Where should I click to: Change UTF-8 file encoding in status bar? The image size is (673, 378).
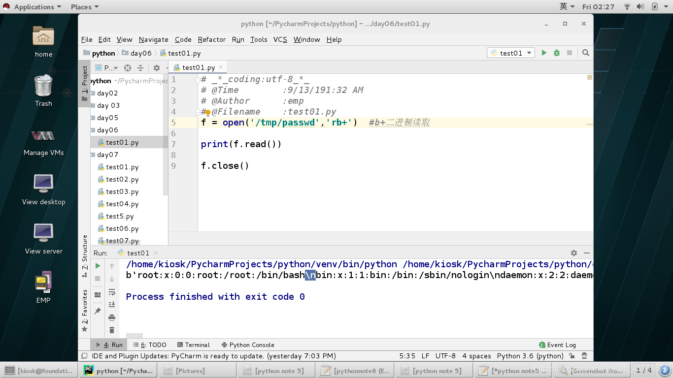pyautogui.click(x=446, y=356)
